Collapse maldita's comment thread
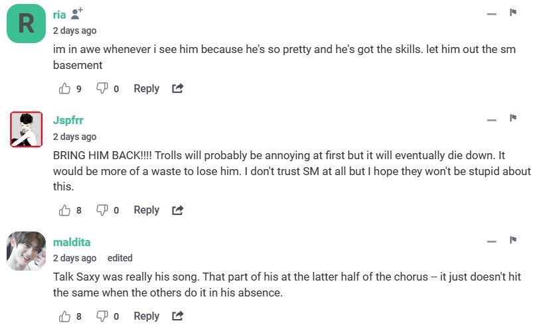This screenshot has height=327, width=541. tap(491, 242)
